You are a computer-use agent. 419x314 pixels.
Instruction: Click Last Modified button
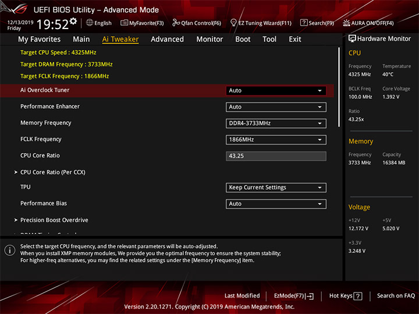pos(242,296)
